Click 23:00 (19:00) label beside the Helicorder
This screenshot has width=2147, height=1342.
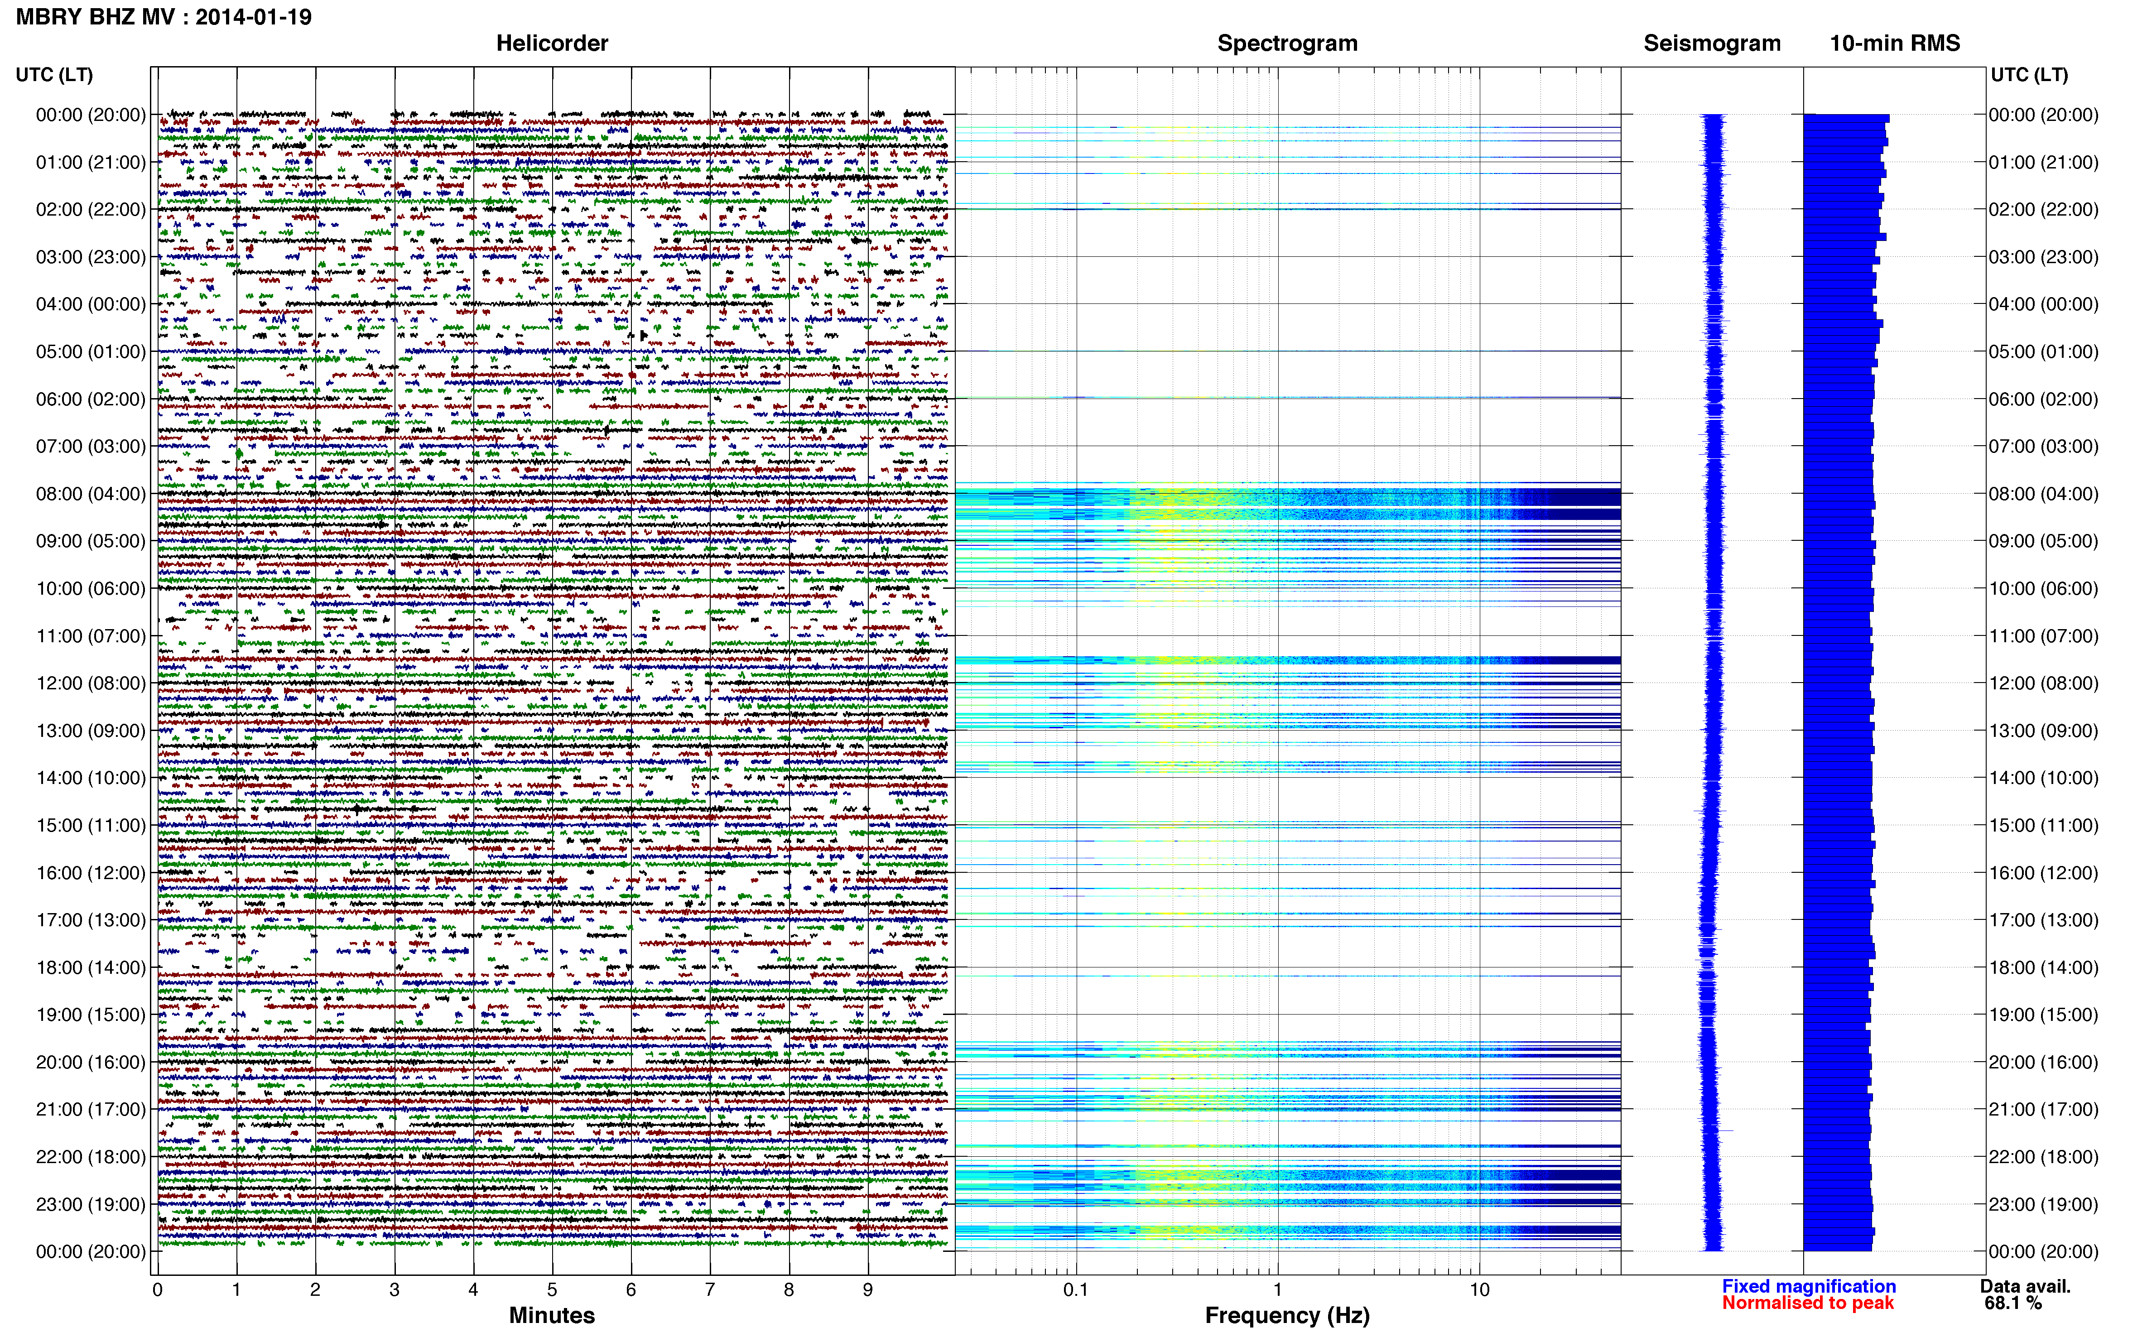tap(91, 1204)
